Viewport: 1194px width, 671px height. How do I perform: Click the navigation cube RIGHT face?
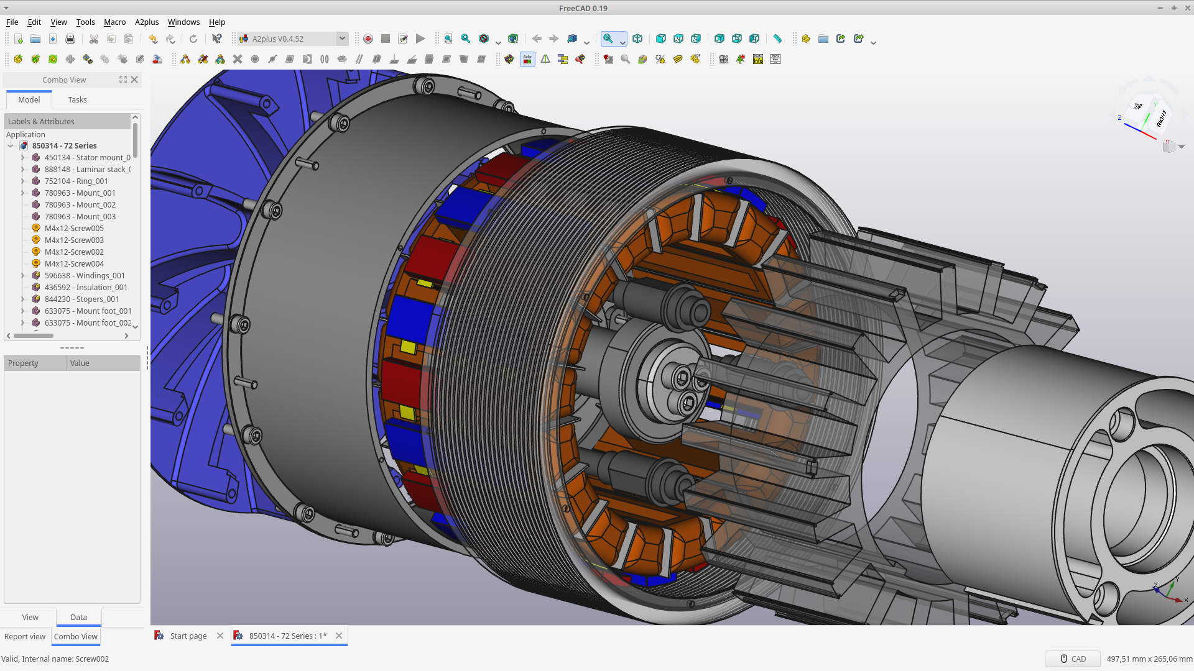coord(1161,118)
